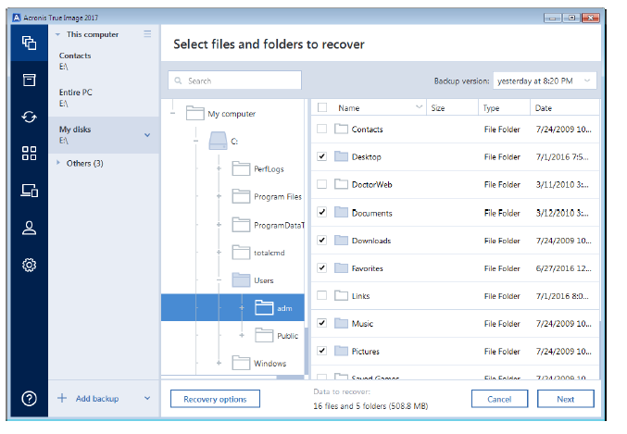Expand the Program Files tree node
Viewport: 627px width, 434px height.
pos(219,196)
